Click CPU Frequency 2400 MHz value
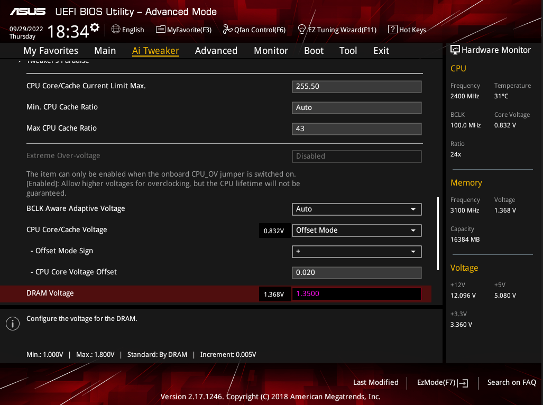Viewport: 543px width, 405px height. 465,96
